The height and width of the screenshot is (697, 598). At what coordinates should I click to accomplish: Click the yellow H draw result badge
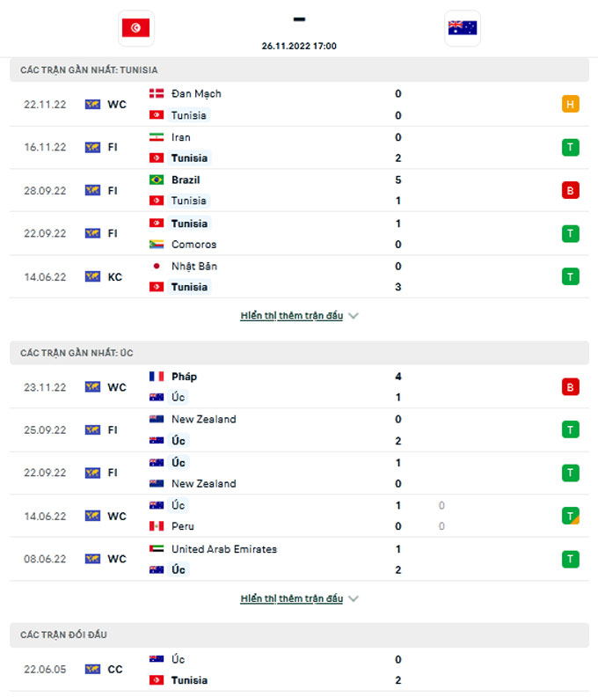click(571, 105)
